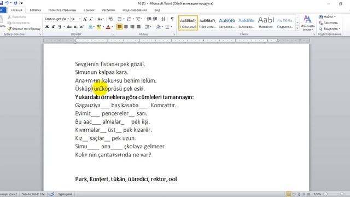
Task: Expand the font color dropdown arrow
Action: [x=112, y=27]
